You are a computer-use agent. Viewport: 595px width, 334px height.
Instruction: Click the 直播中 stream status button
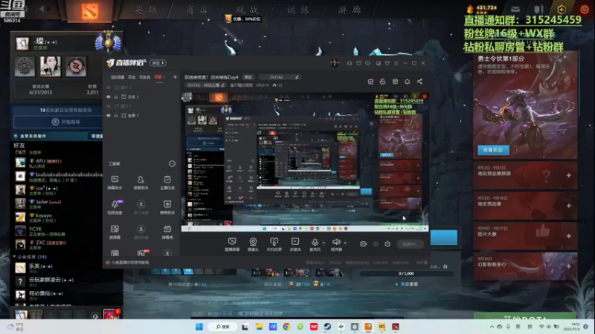(x=411, y=244)
